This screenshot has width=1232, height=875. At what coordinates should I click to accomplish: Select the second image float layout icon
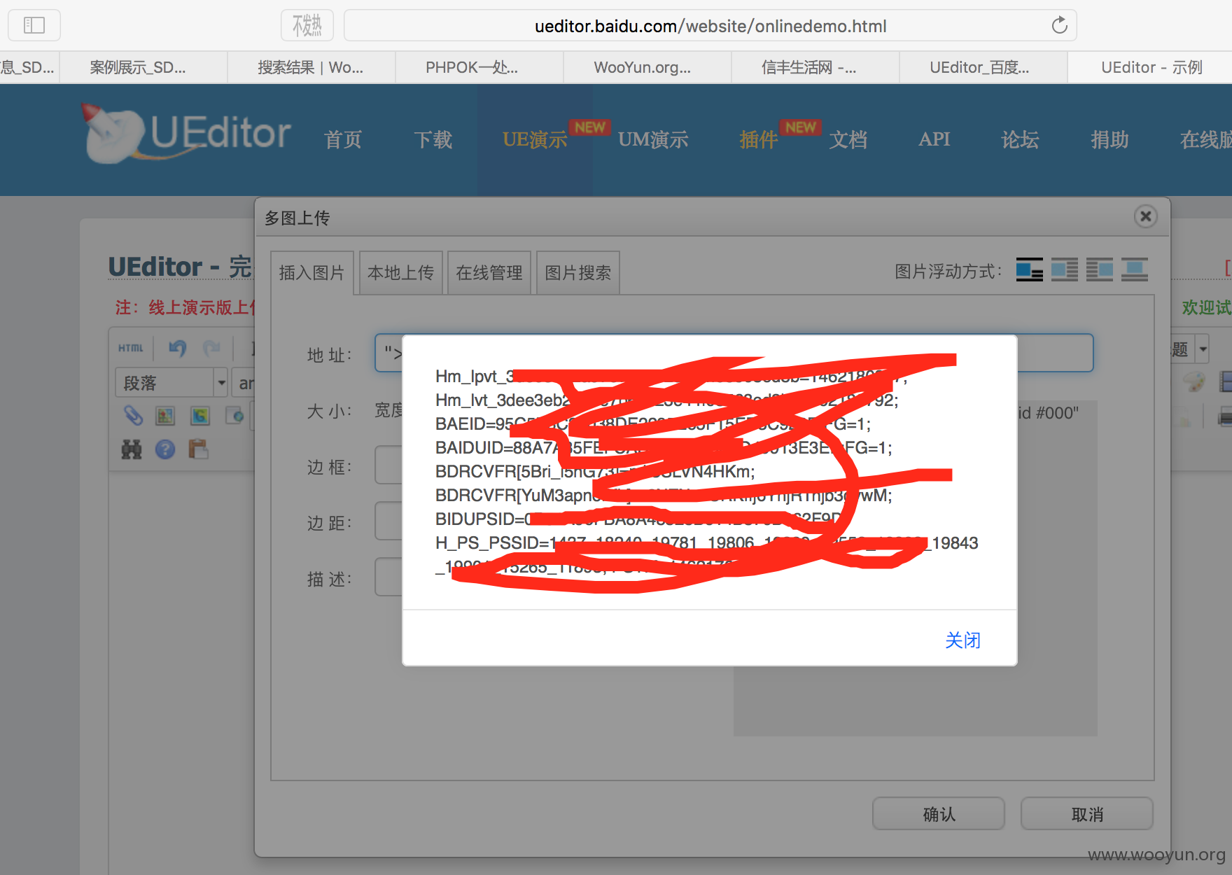pyautogui.click(x=1064, y=270)
